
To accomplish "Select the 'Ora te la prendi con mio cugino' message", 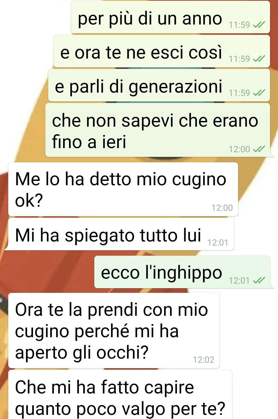I will click(114, 331).
